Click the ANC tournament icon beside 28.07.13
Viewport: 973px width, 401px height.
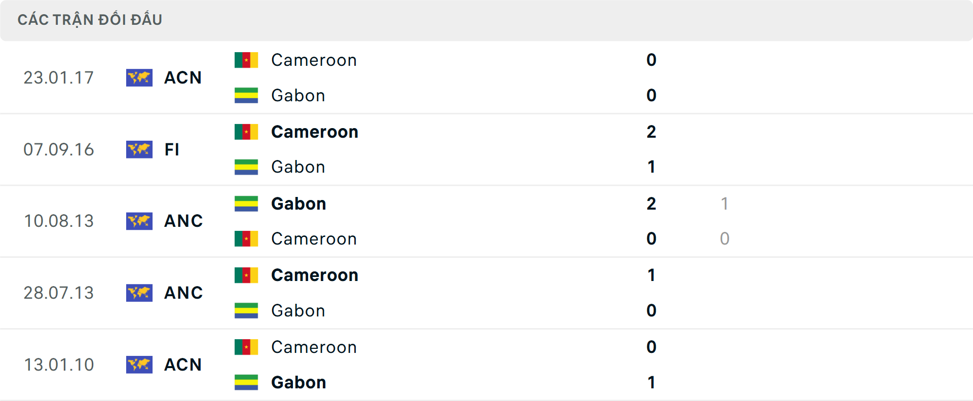coord(139,293)
